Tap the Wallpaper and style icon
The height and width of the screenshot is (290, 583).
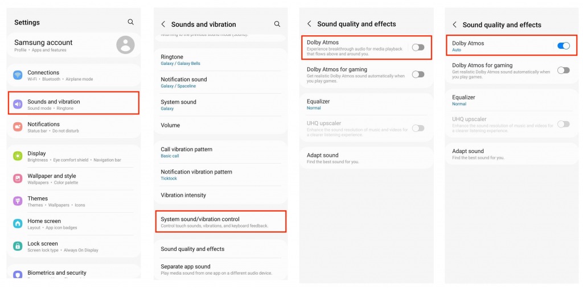point(18,179)
